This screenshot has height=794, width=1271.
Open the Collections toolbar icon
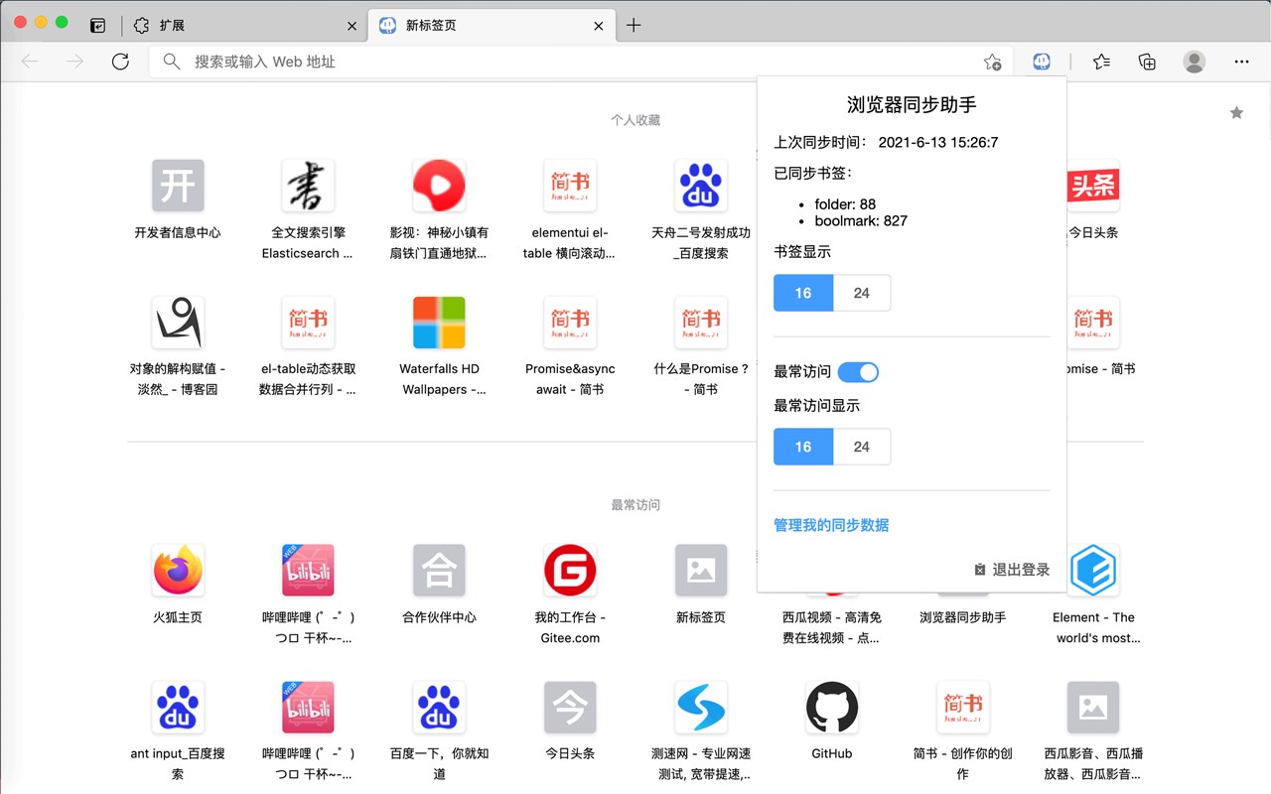click(x=1147, y=62)
